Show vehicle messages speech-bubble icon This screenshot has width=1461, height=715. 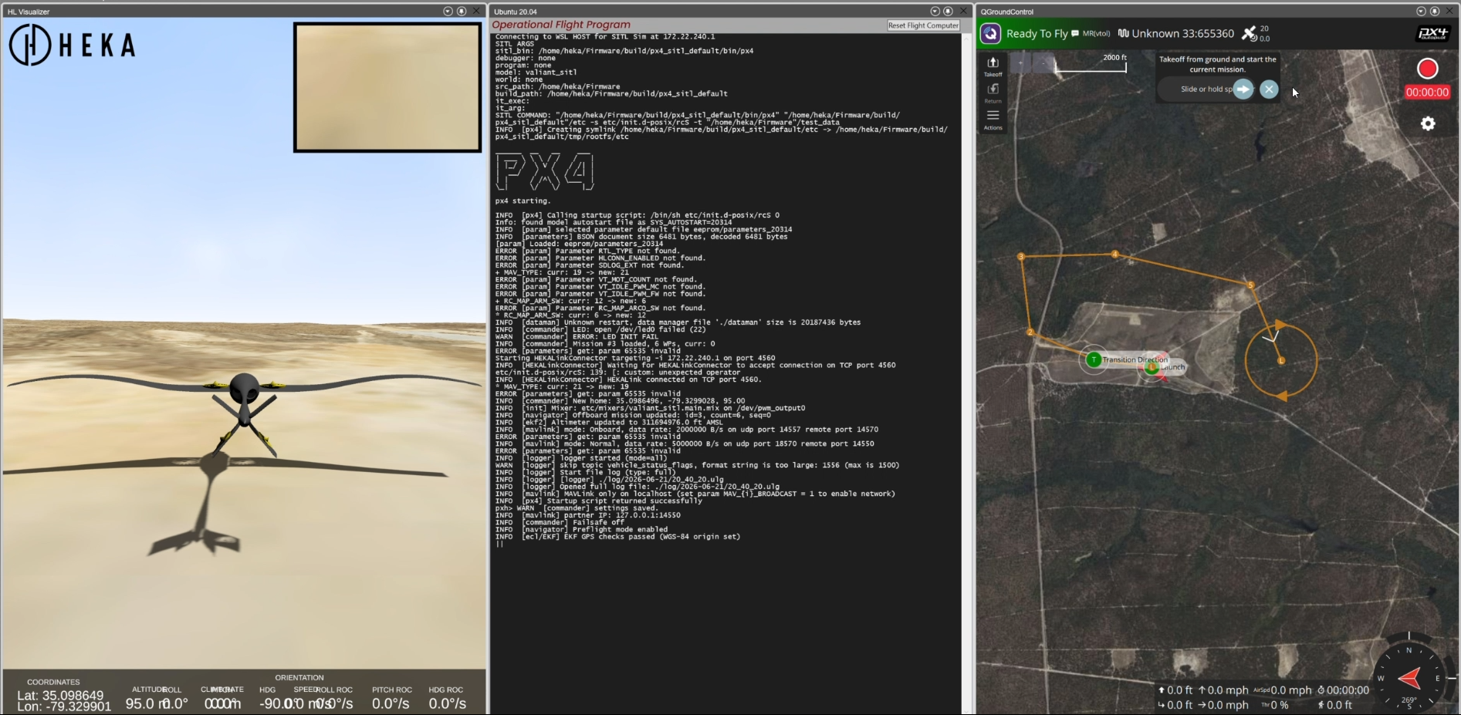pyautogui.click(x=1075, y=34)
